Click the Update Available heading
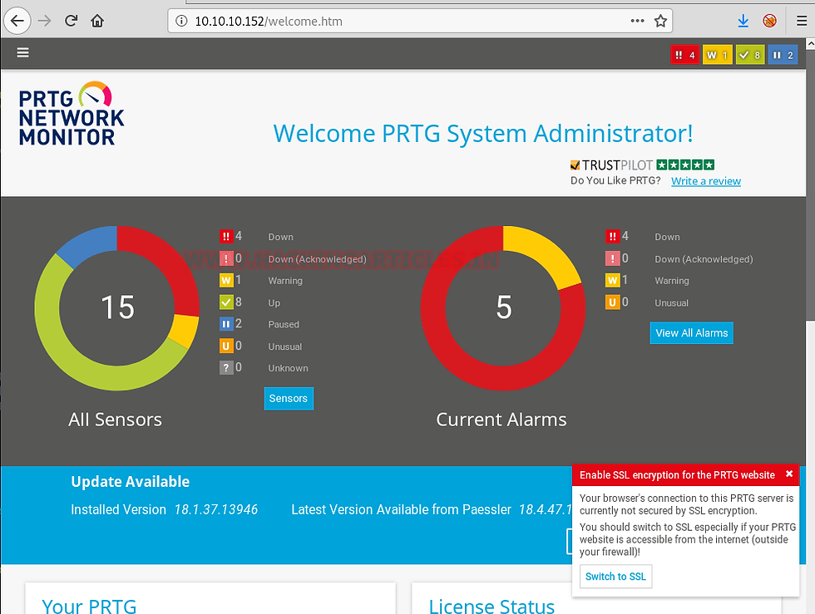Viewport: 815px width, 614px height. [131, 482]
